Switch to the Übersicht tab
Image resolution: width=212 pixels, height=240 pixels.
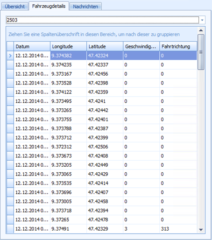14,7
